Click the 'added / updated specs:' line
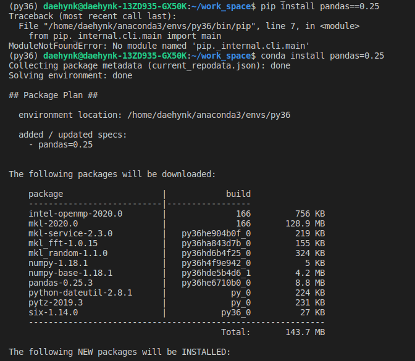The height and width of the screenshot is (361, 415). click(x=73, y=135)
